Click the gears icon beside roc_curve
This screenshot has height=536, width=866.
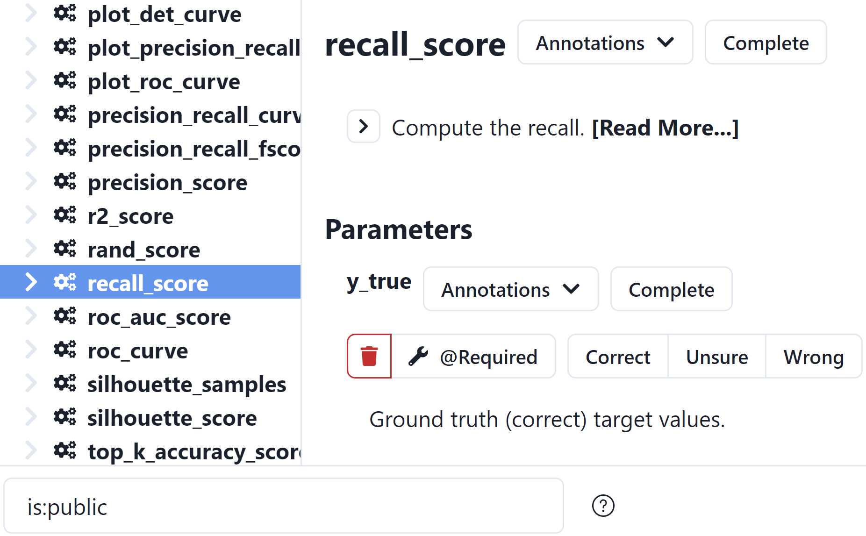click(64, 350)
